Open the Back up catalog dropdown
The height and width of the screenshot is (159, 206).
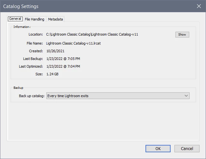coord(118,96)
